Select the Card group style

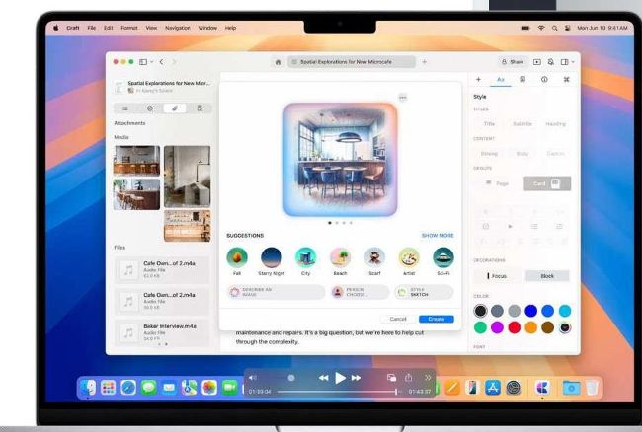tap(547, 183)
